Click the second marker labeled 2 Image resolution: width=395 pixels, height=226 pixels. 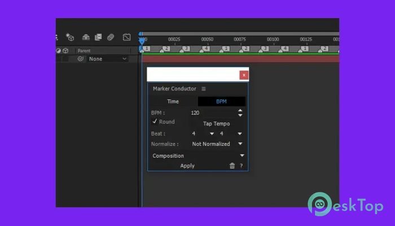coord(246,49)
